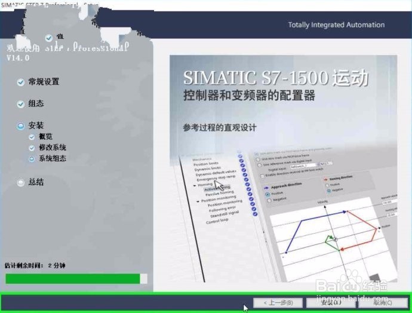Select the 修改系统 sub-step
412x313 pixels.
click(53, 148)
